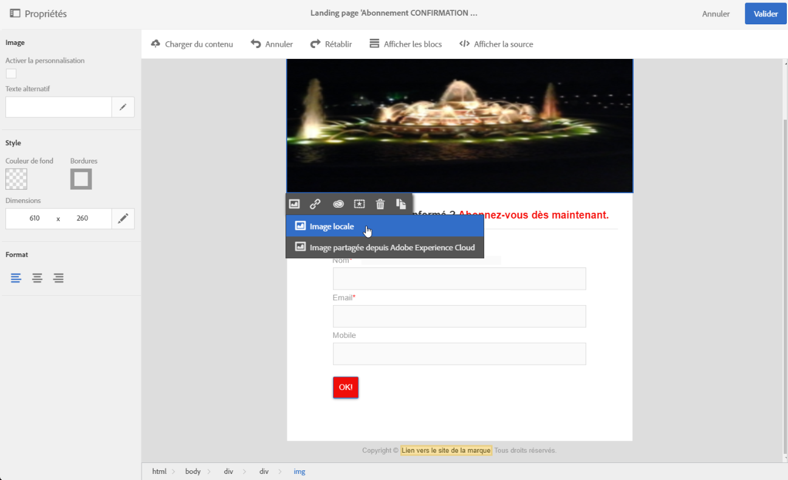Image resolution: width=788 pixels, height=480 pixels.
Task: Click Annuler undo in the editor toolbar
Action: 272,44
